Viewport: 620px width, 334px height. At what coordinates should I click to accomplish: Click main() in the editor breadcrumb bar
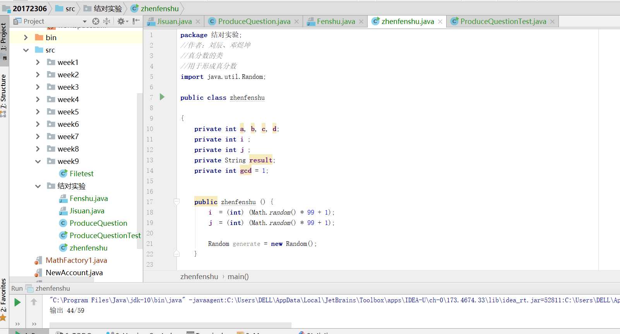pos(238,276)
